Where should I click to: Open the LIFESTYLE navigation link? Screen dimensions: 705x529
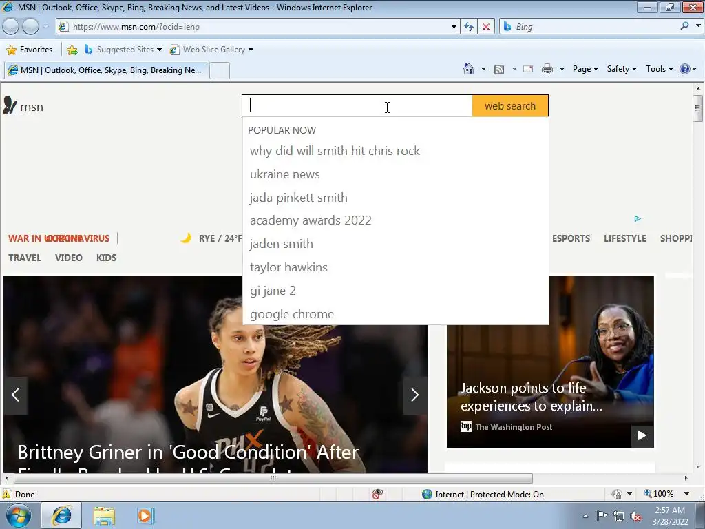click(x=625, y=238)
